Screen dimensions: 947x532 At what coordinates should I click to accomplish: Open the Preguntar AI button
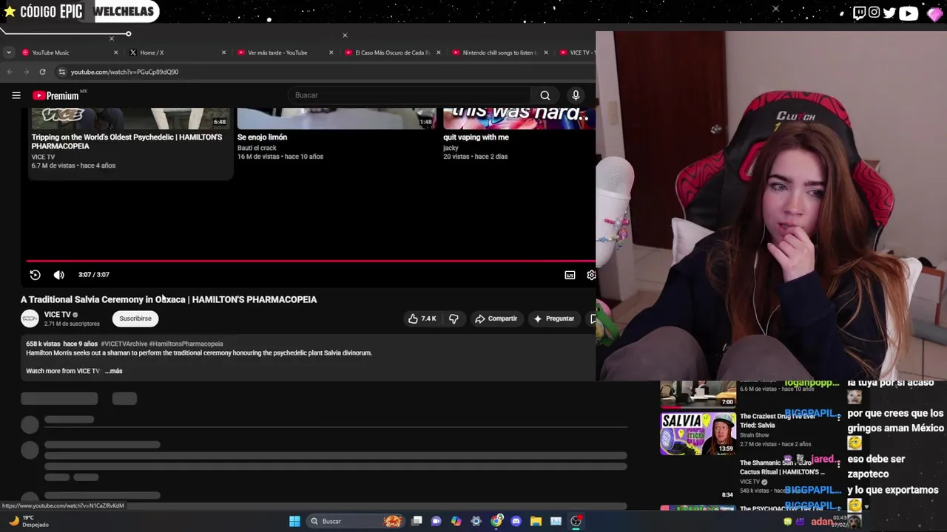tap(554, 318)
